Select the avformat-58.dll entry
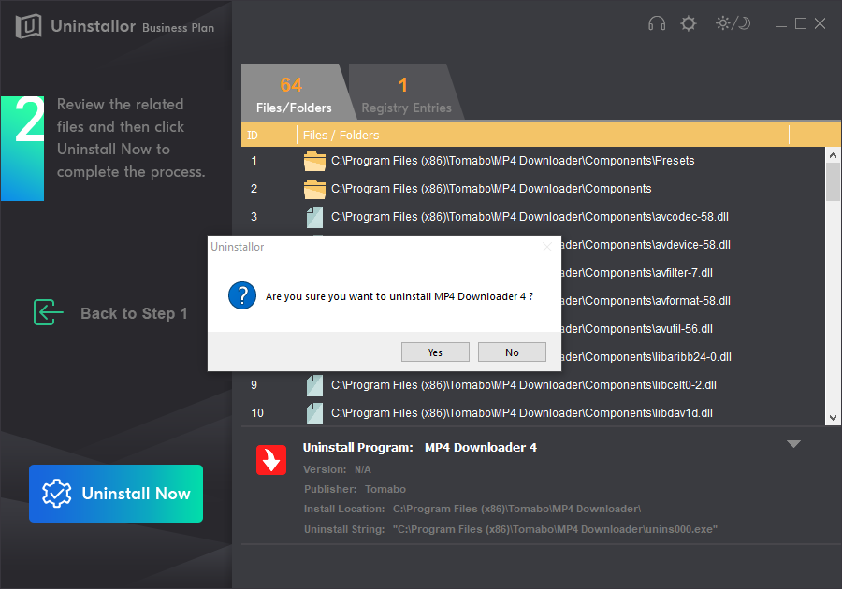Screen dimensions: 842x589 click(x=646, y=301)
